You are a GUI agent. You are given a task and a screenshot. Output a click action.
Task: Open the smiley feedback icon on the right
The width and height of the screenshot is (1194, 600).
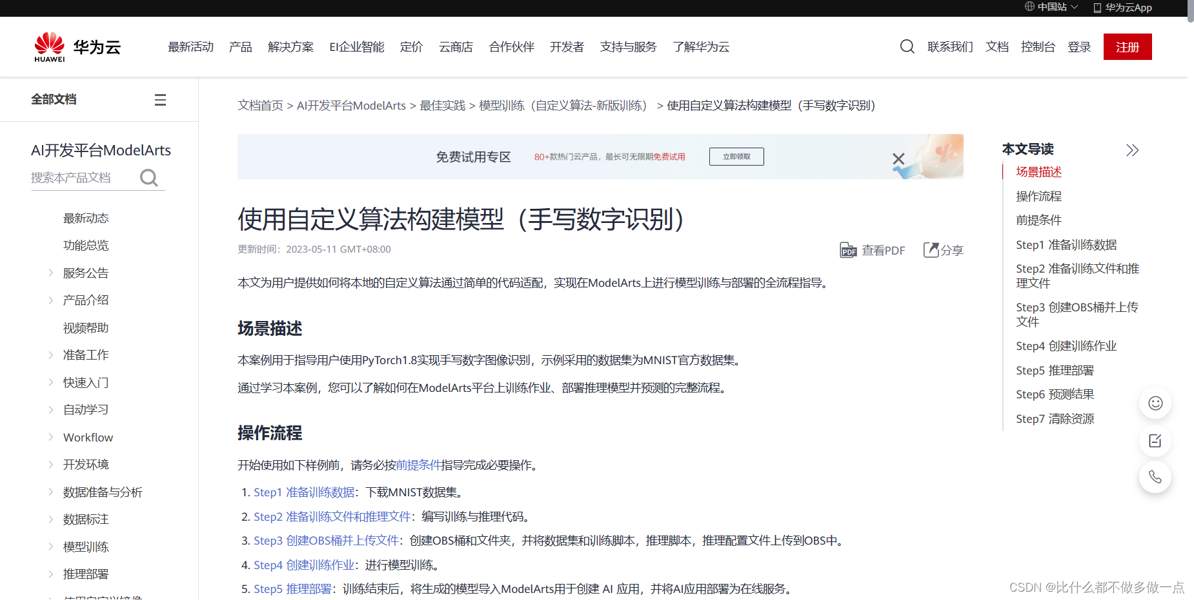pos(1155,403)
